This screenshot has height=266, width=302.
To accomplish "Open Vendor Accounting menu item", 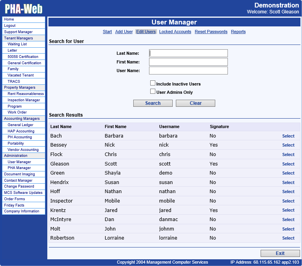I will coord(24,150).
